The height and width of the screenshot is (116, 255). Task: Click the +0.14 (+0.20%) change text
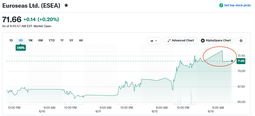pos(41,20)
